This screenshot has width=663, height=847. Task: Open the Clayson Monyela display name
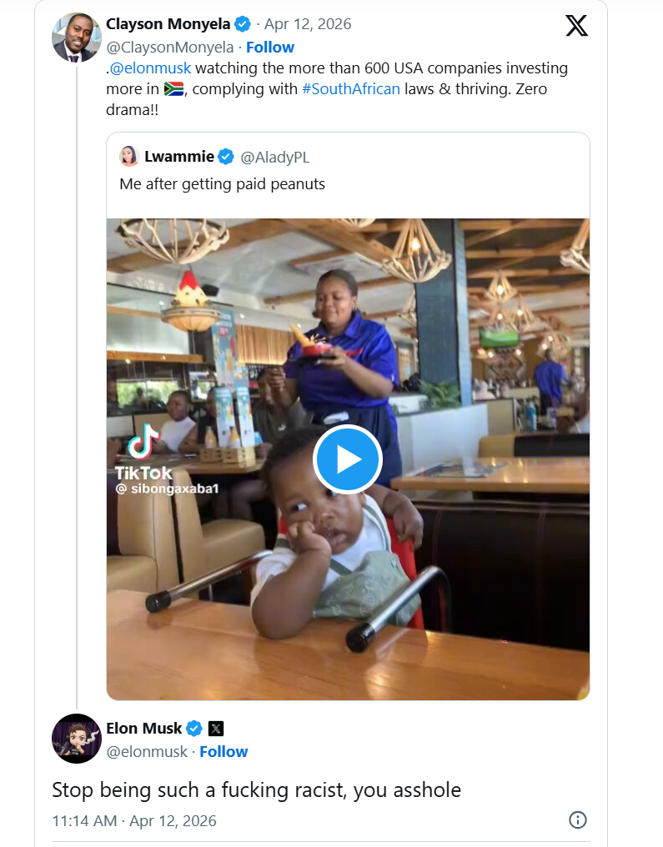coord(168,24)
